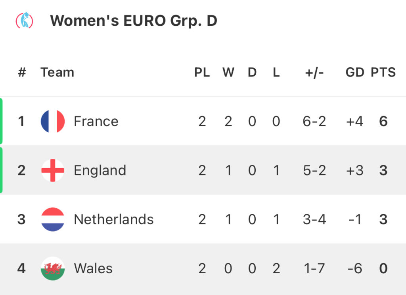Select the Wales team name
This screenshot has width=406, height=295.
click(93, 268)
